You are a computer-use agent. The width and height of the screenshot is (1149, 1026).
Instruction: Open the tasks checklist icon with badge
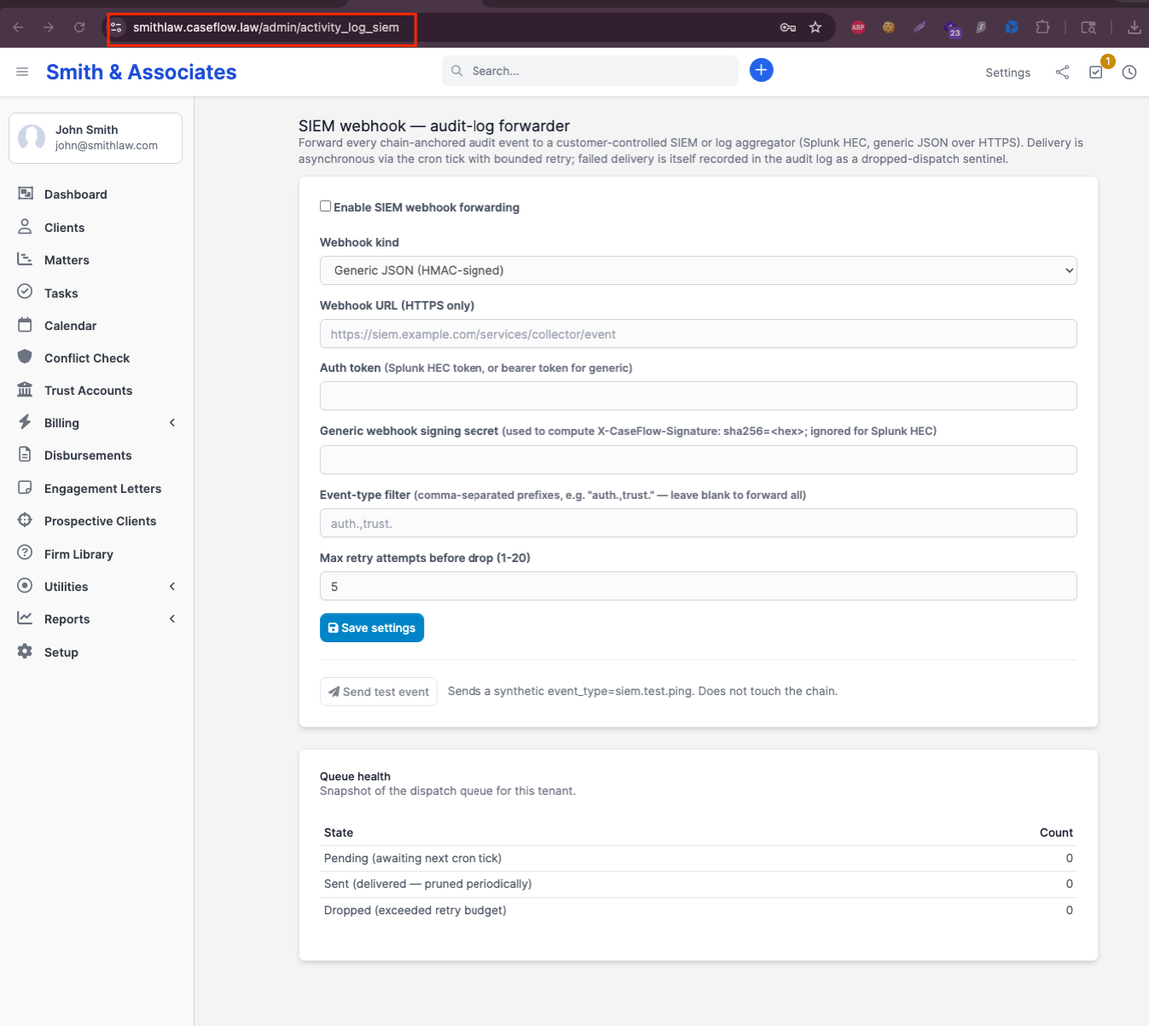(x=1096, y=72)
